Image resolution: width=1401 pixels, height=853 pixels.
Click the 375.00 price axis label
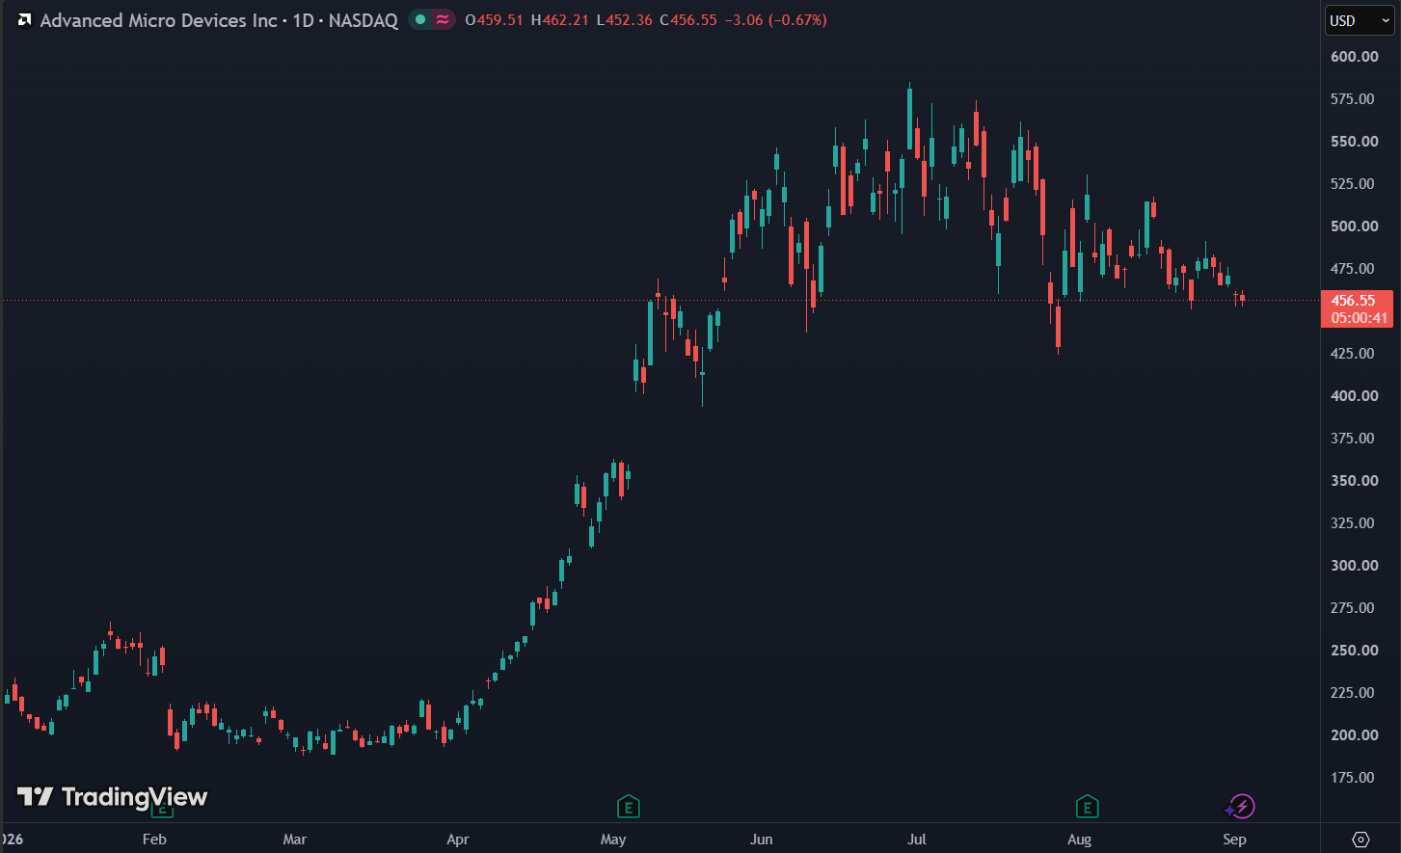tap(1355, 439)
